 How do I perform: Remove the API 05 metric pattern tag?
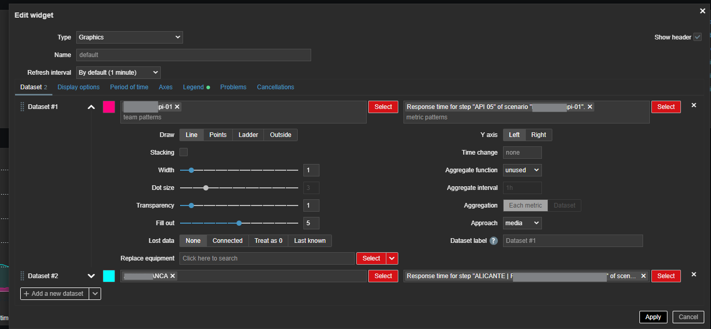(590, 106)
